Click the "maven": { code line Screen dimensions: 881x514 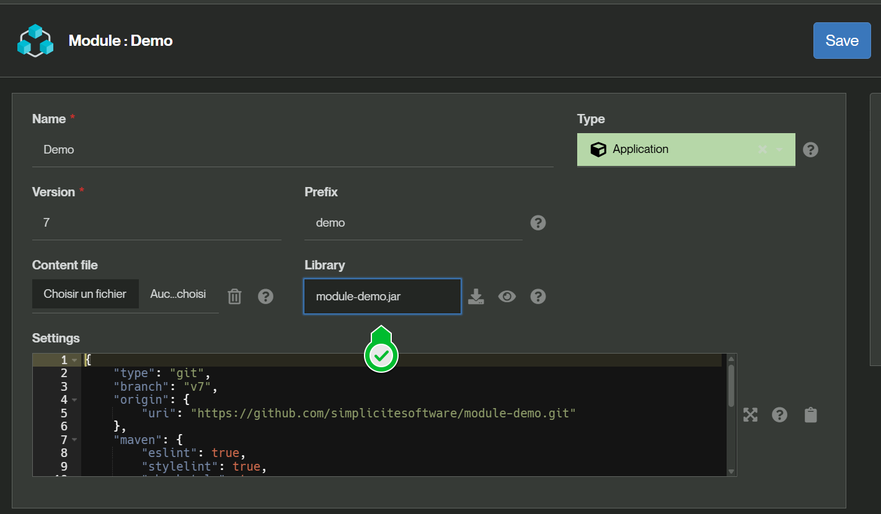148,440
